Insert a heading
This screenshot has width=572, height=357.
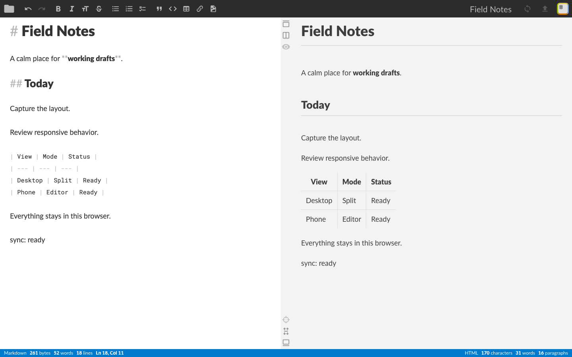pyautogui.click(x=85, y=9)
